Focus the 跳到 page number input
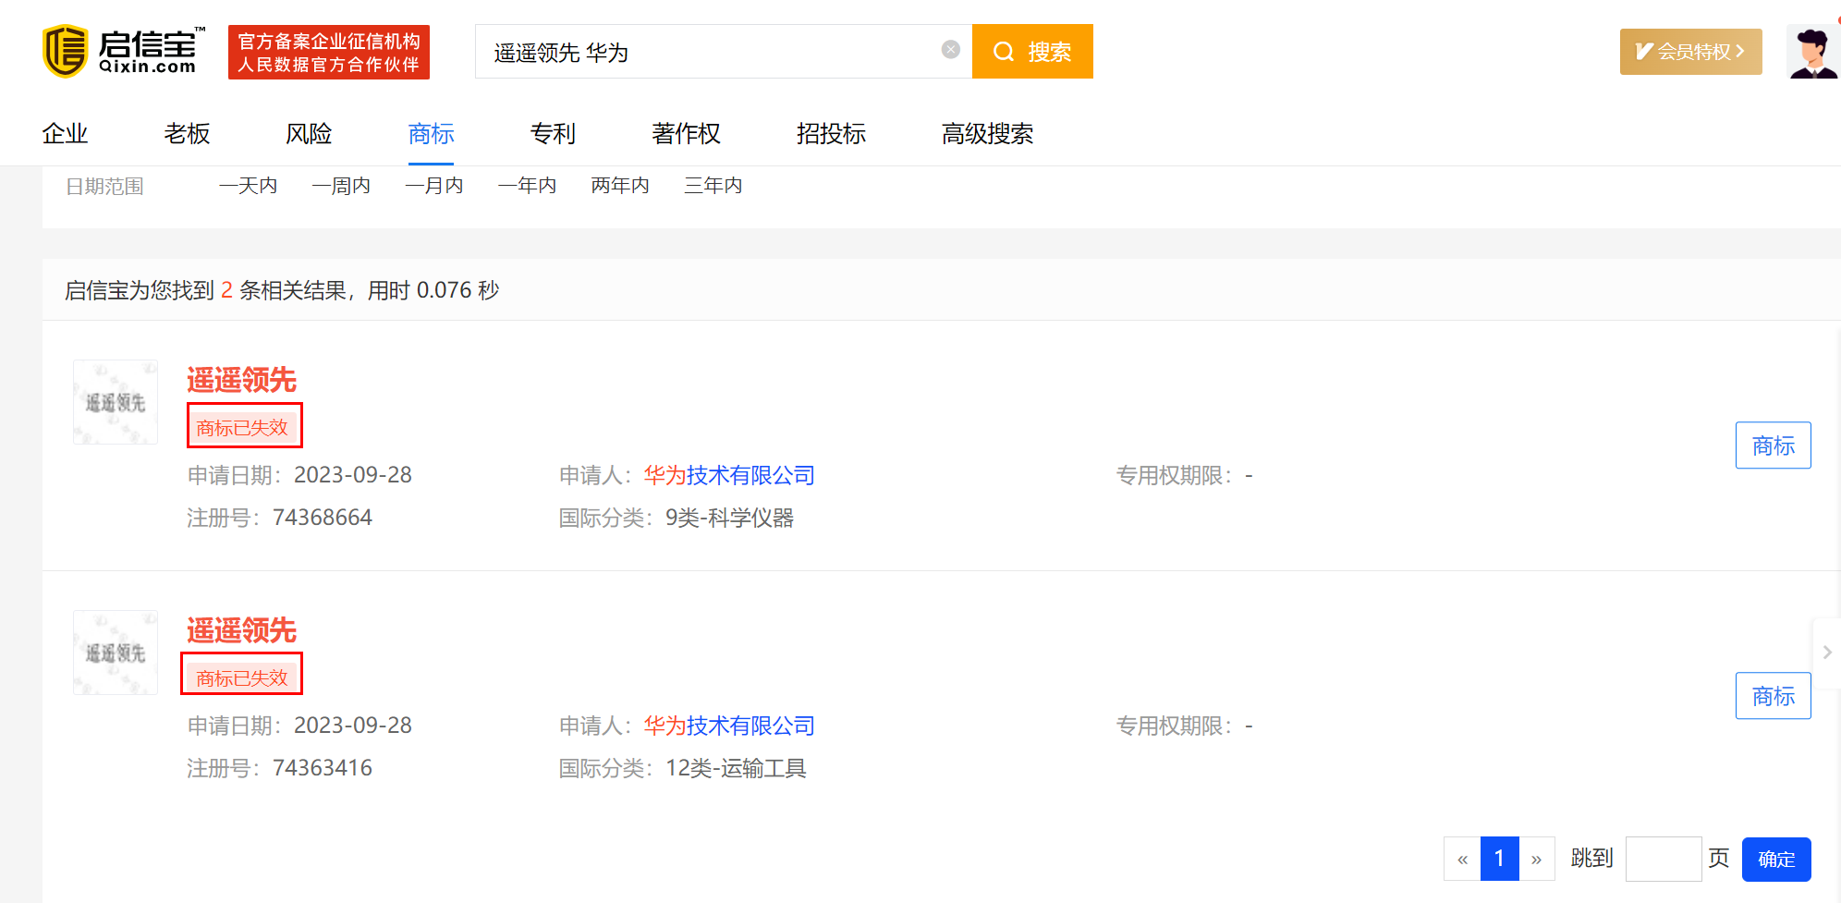Viewport: 1841px width, 903px height. 1664,860
